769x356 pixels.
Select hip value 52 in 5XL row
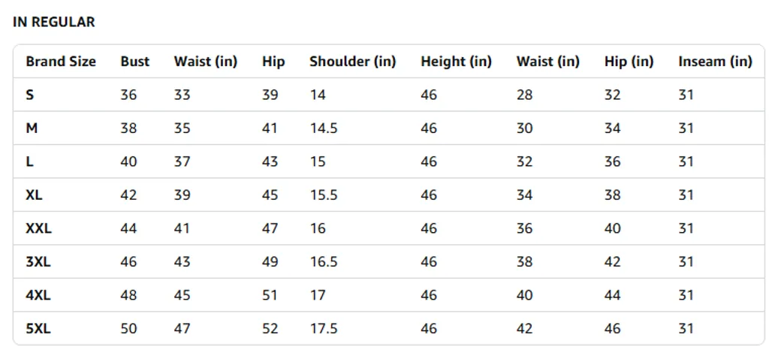[x=270, y=328]
